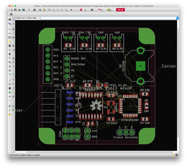Click the vertical scrollbar of the board view
This screenshot has width=187, height=168.
[x=178, y=83]
